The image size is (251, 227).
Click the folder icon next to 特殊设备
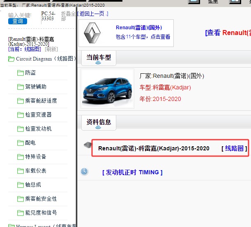[x=20, y=157]
